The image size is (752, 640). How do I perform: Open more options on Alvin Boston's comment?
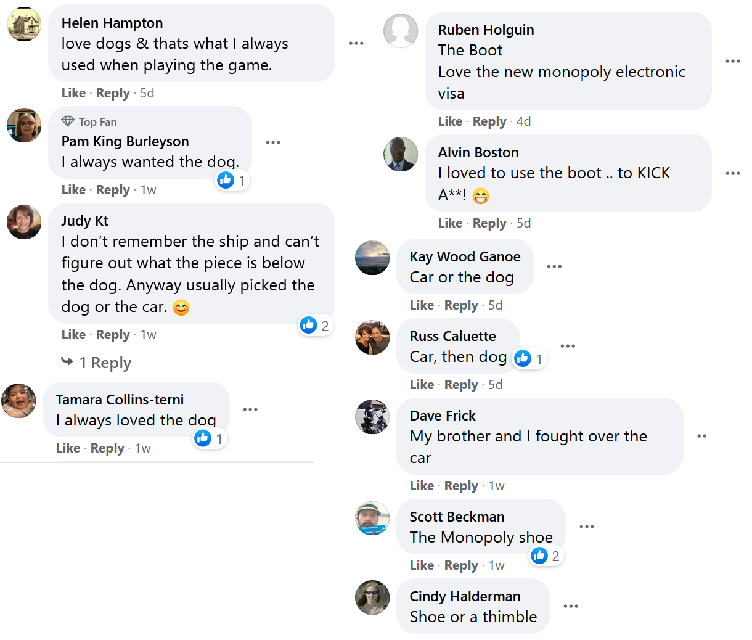pyautogui.click(x=733, y=173)
